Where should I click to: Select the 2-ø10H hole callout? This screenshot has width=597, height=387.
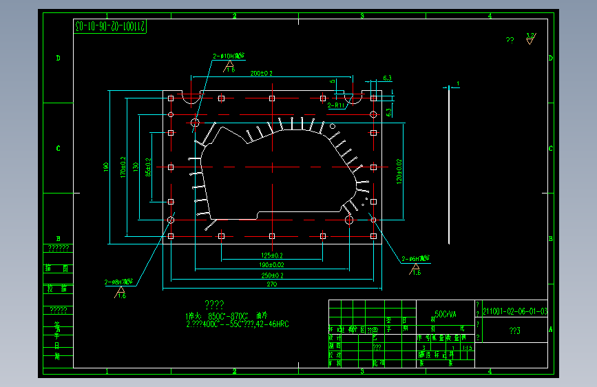click(229, 56)
